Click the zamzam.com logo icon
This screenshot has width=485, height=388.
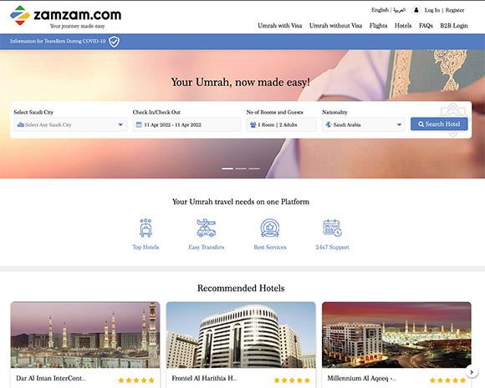pos(20,15)
